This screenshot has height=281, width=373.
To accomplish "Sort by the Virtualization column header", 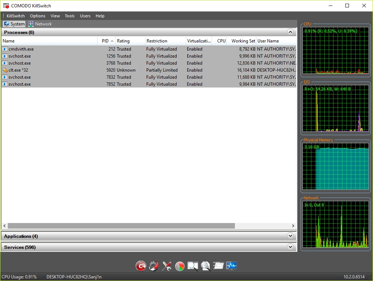I will point(199,41).
